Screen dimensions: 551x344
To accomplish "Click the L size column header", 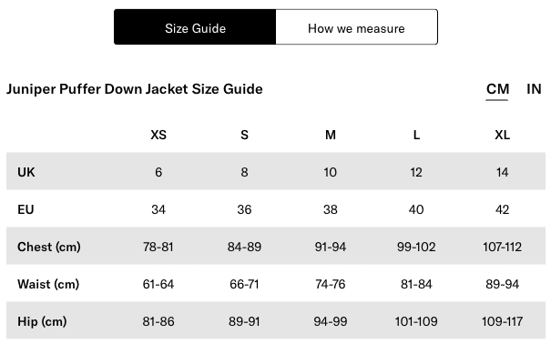I will [416, 135].
